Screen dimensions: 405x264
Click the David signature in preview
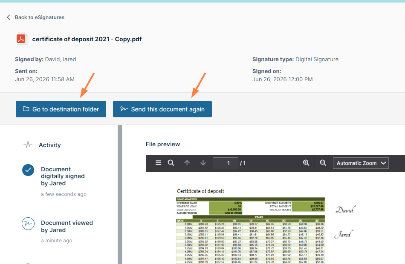pyautogui.click(x=346, y=210)
